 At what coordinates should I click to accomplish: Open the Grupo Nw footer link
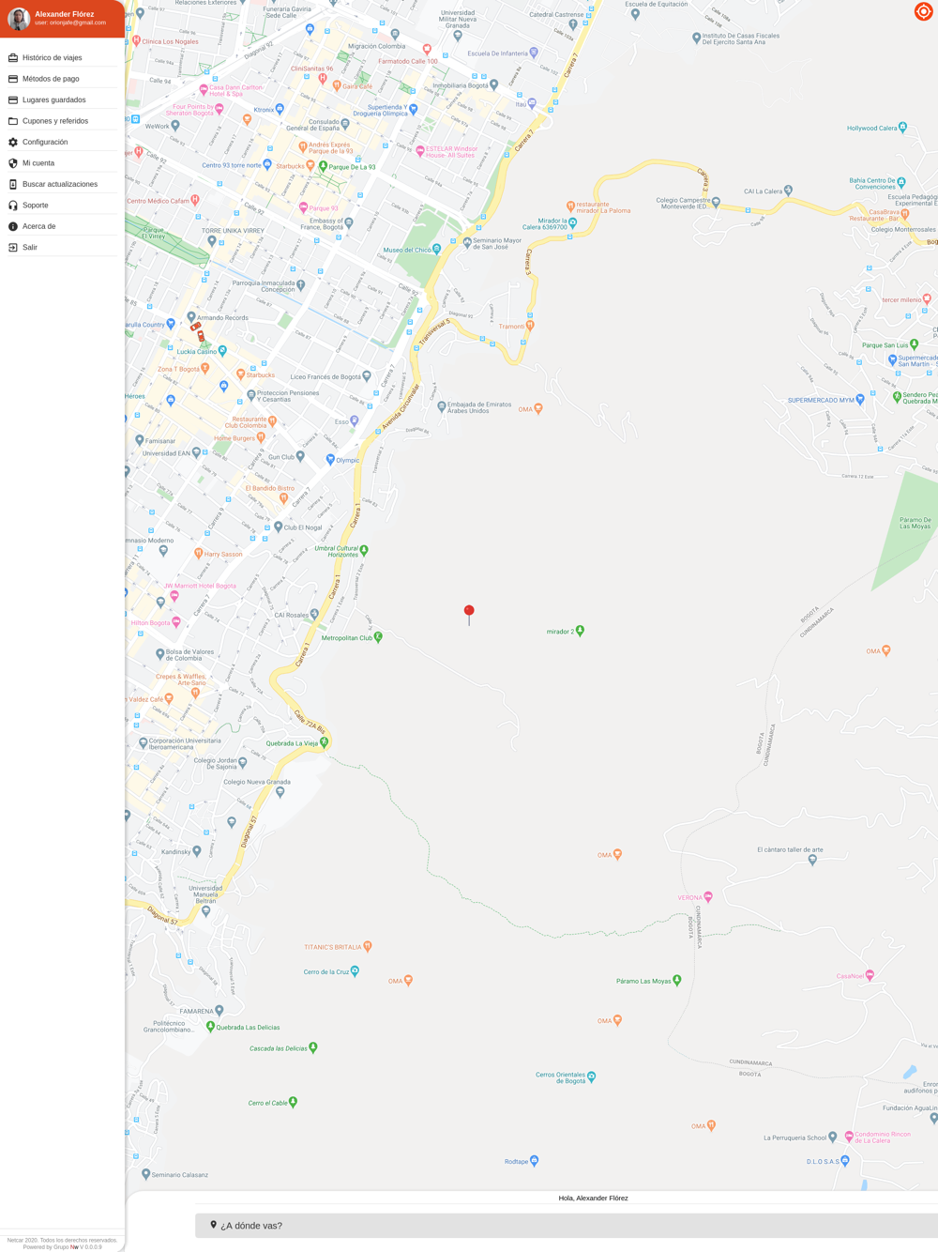pos(66,1247)
